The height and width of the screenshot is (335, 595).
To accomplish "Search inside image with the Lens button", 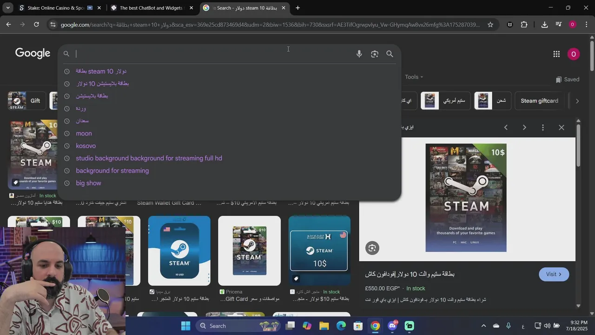I will 372,248.
